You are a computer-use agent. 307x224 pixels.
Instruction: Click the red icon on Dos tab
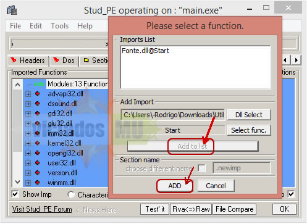56,60
